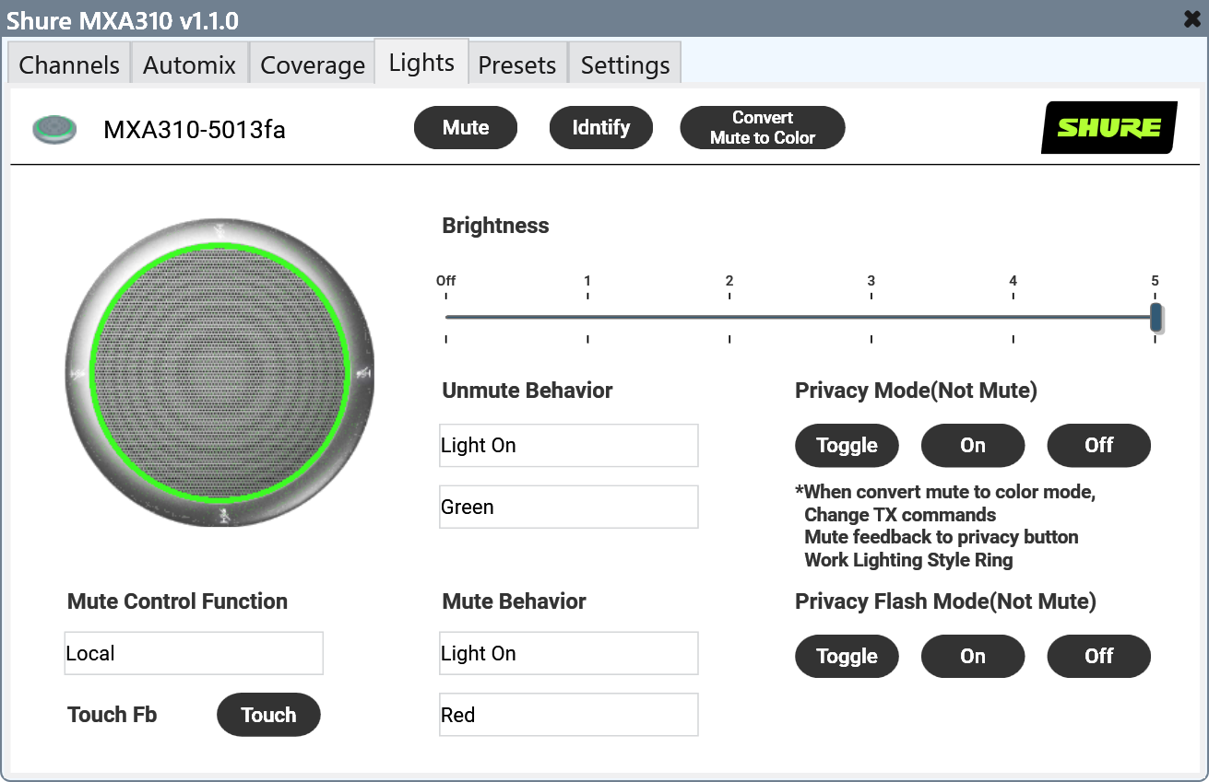This screenshot has height=782, width=1209.
Task: Click the Touch Fb label
Action: tap(113, 715)
